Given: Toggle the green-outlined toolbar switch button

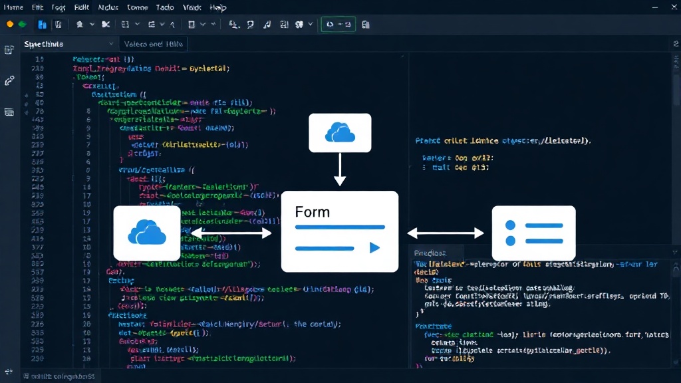Looking at the screenshot, I should point(339,25).
